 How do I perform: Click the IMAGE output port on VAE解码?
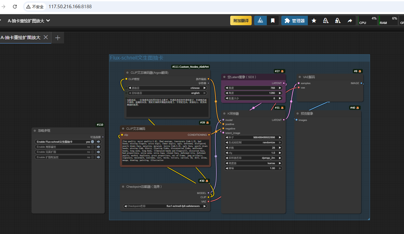click(x=361, y=83)
